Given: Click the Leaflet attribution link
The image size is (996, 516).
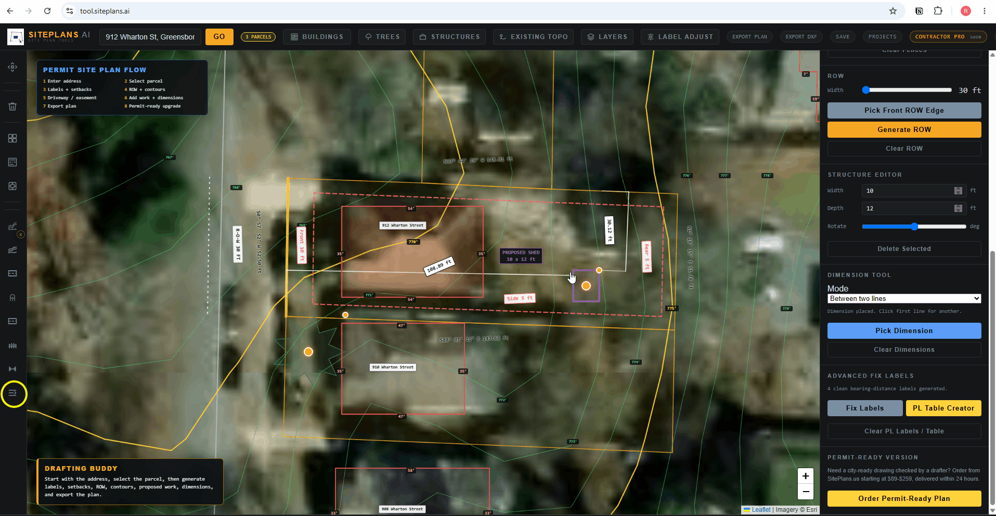Looking at the screenshot, I should point(761,510).
